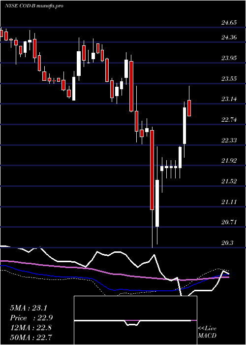Viewport: 246px width, 345px height.
Task: Click the 22.33 price axis label
Action: pyautogui.click(x=229, y=140)
